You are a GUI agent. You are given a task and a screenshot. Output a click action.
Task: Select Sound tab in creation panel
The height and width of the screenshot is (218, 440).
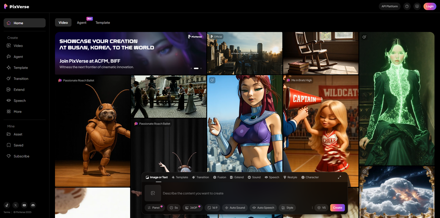(254, 177)
